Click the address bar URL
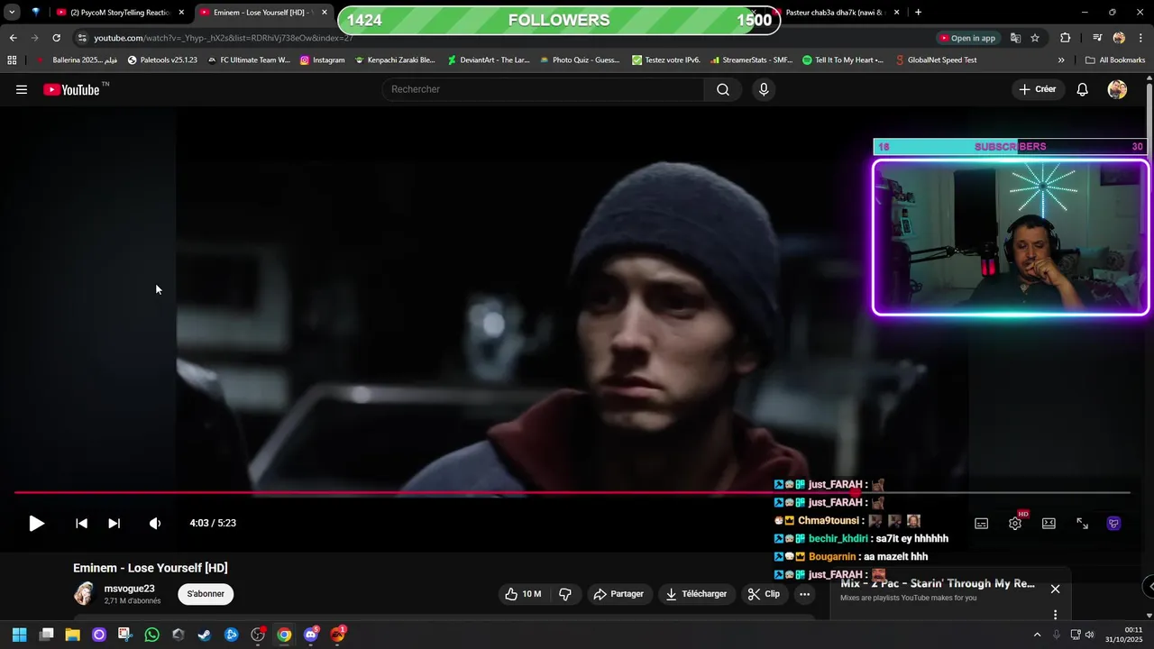1154x649 pixels. pyautogui.click(x=224, y=38)
